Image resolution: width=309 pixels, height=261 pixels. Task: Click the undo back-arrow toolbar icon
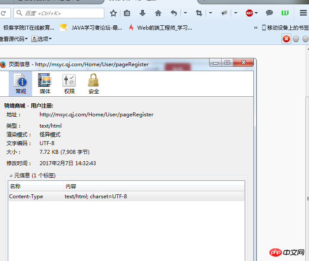pos(173,13)
